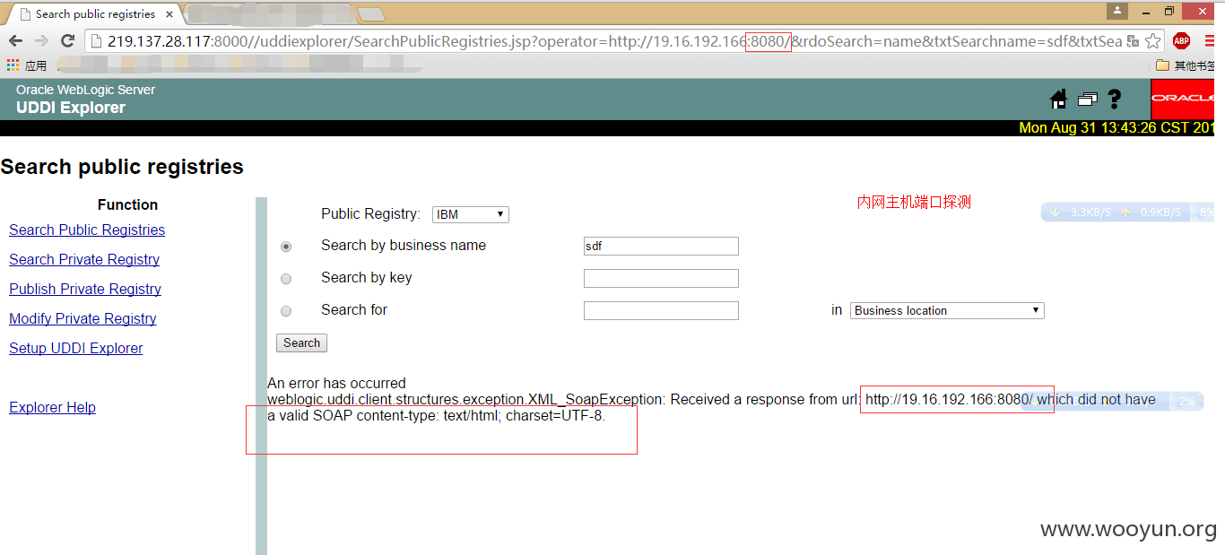
Task: Click the browser back arrow
Action: point(16,41)
